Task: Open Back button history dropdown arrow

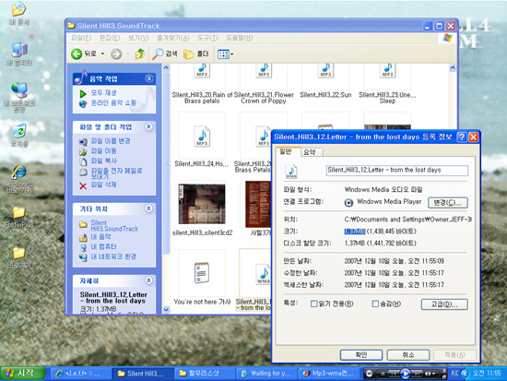Action: click(x=103, y=54)
